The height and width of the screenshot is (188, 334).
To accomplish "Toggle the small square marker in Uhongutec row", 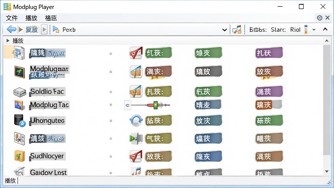I will pyautogui.click(x=111, y=121).
